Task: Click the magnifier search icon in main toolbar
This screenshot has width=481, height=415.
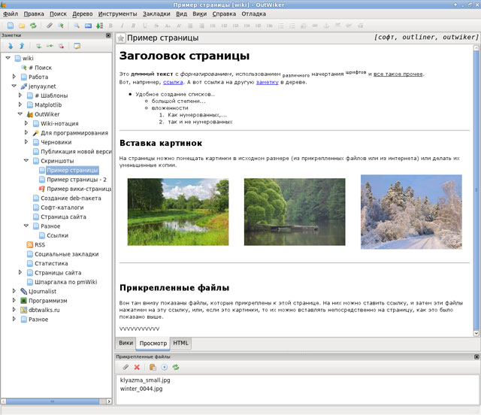Action: (77, 25)
